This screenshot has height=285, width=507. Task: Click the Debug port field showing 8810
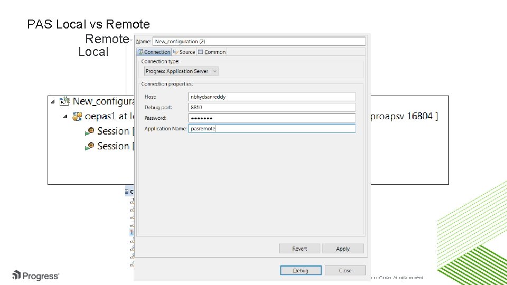[x=271, y=107]
